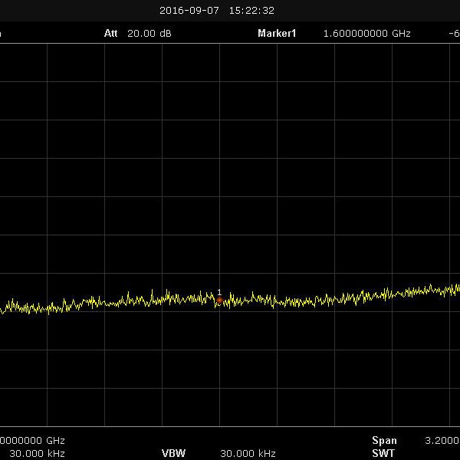Click the VBW value 30.000 kHz
Viewport: 460px width, 460px height.
coord(248,453)
